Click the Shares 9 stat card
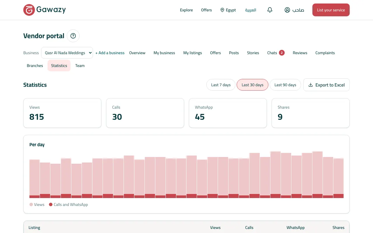The width and height of the screenshot is (373, 233). [x=311, y=113]
